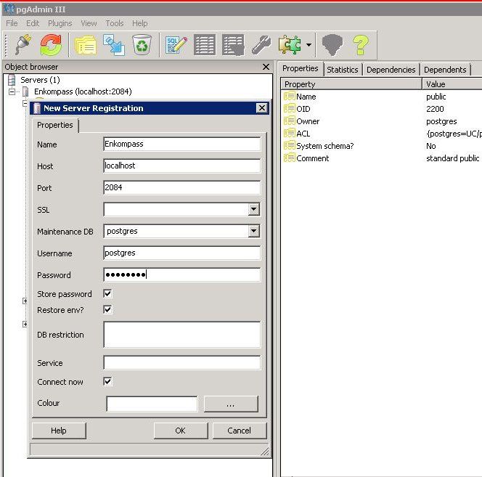Screen dimensions: 482x477
Task: Switch to the Statistics tab
Action: (342, 70)
